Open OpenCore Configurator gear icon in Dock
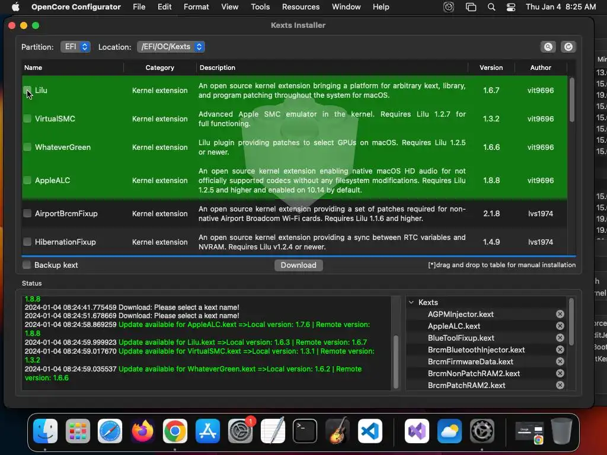 (x=482, y=431)
